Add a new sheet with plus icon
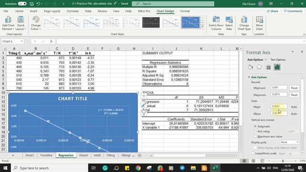Screen dimensions: 306x172 (139, 155)
